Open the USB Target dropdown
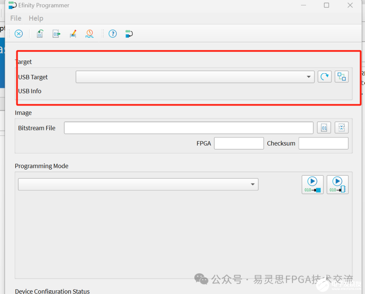This screenshot has width=365, height=294. click(x=195, y=77)
